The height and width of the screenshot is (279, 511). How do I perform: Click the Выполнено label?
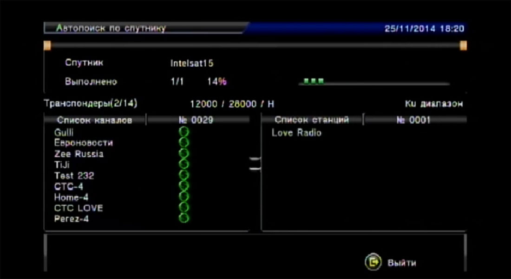[x=91, y=81]
